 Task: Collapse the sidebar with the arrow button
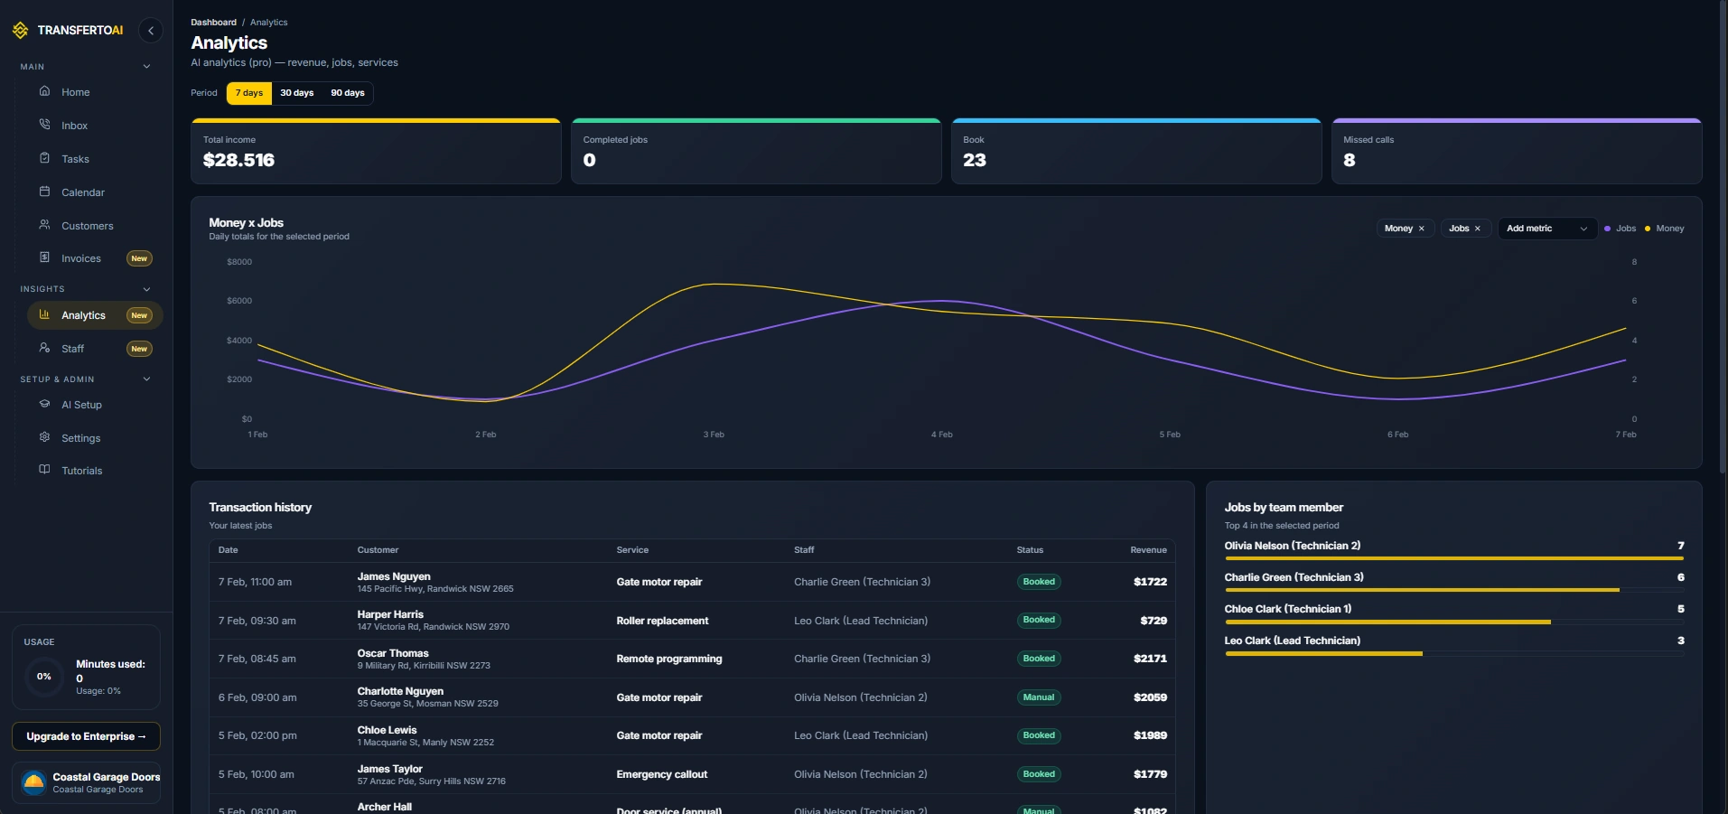(x=151, y=31)
